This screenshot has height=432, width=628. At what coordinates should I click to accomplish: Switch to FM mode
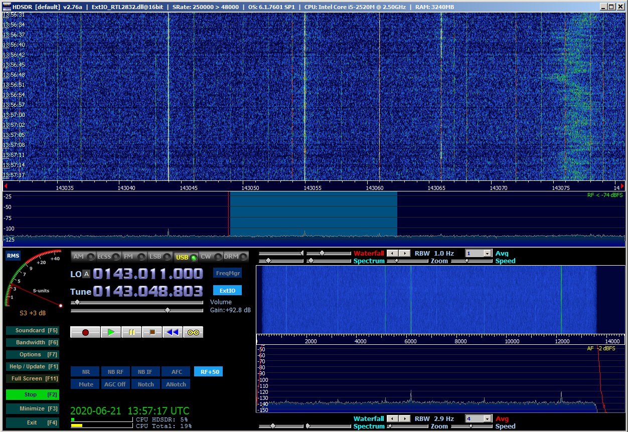click(x=134, y=257)
